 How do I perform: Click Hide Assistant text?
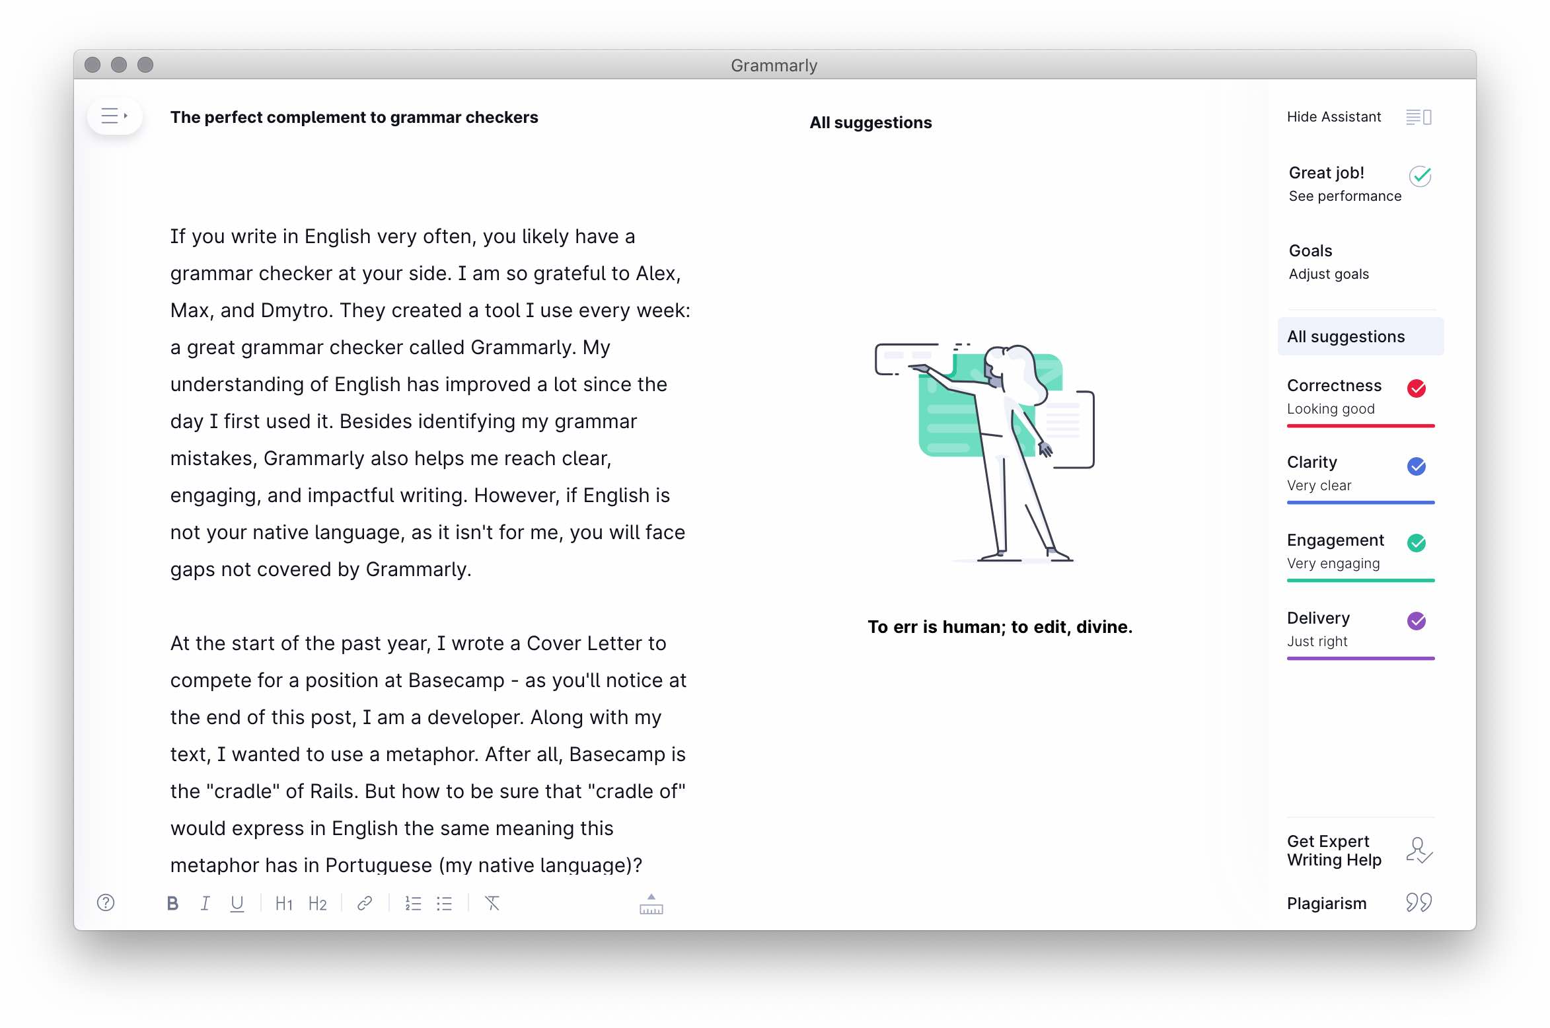1334,117
